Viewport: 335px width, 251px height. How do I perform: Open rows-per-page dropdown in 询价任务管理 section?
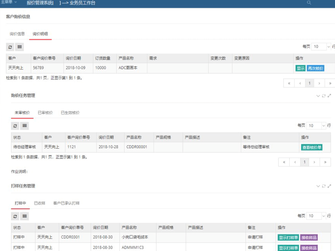pyautogui.click(x=316, y=125)
